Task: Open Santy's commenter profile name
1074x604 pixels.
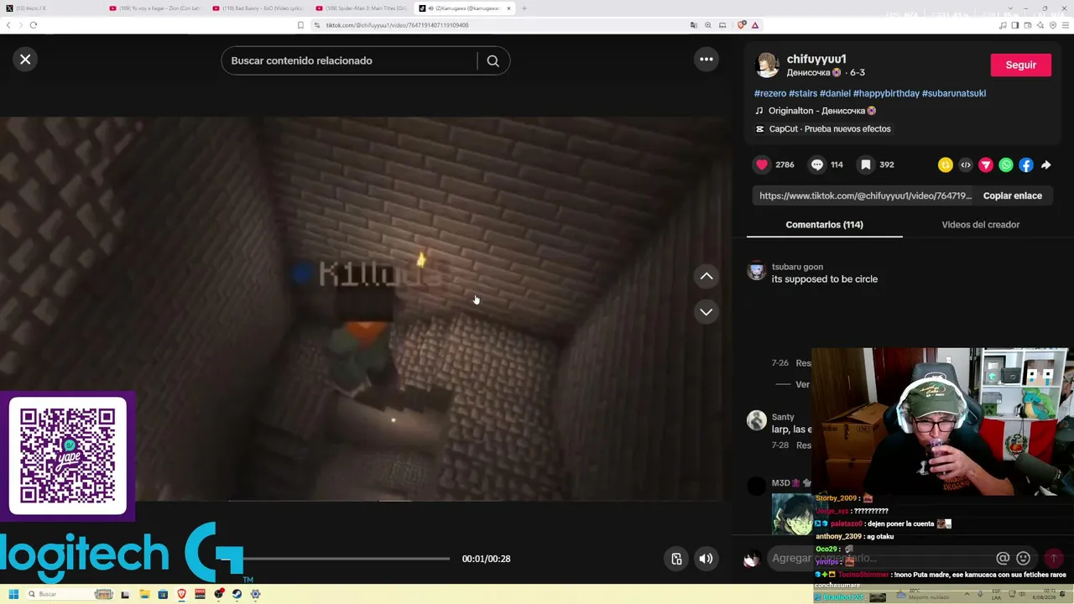Action: 783,417
